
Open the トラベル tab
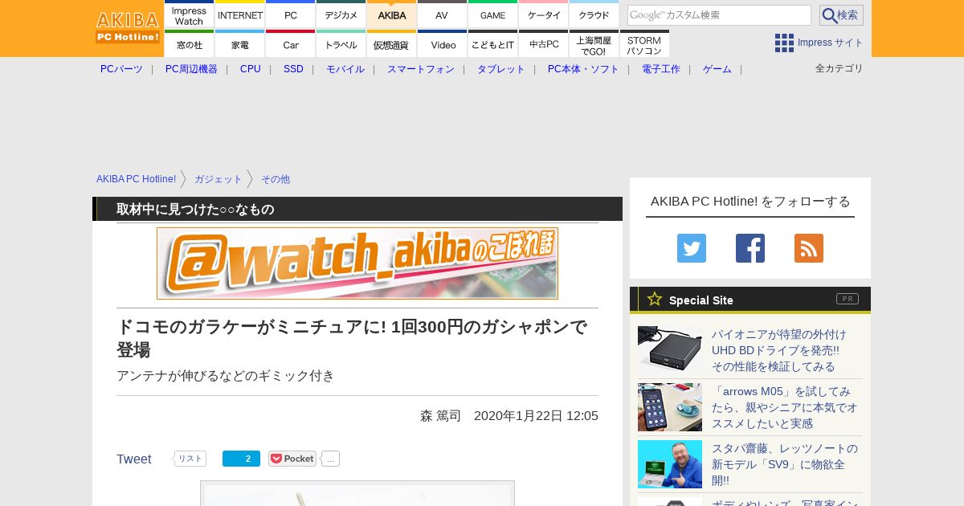[341, 44]
